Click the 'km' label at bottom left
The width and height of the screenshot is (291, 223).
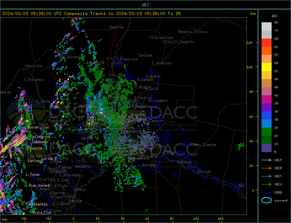pyautogui.click(x=5, y=219)
